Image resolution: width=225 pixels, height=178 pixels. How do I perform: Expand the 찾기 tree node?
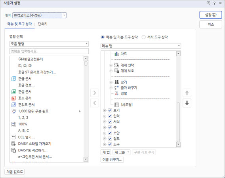coord(111,82)
